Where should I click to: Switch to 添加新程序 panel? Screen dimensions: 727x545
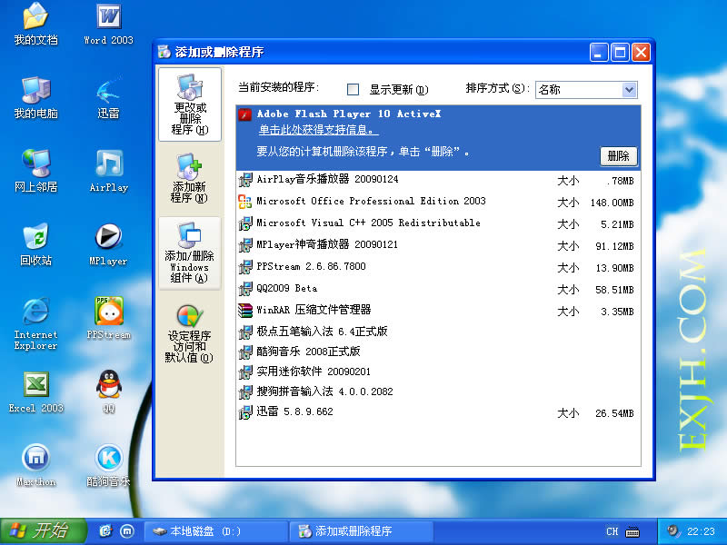[x=190, y=178]
